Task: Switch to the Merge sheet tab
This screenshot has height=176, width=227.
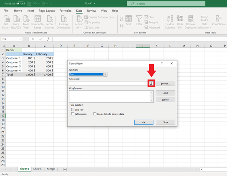Action: coord(51,169)
